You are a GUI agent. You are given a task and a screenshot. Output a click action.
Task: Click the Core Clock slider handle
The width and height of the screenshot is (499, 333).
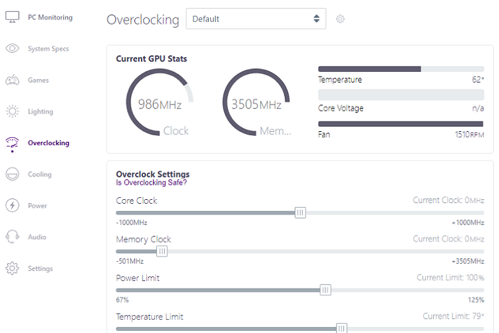point(300,212)
